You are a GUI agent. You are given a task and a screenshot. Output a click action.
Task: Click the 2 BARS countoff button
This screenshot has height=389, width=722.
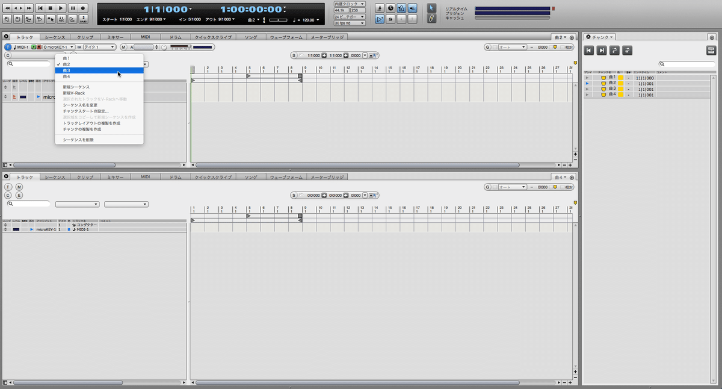click(83, 19)
